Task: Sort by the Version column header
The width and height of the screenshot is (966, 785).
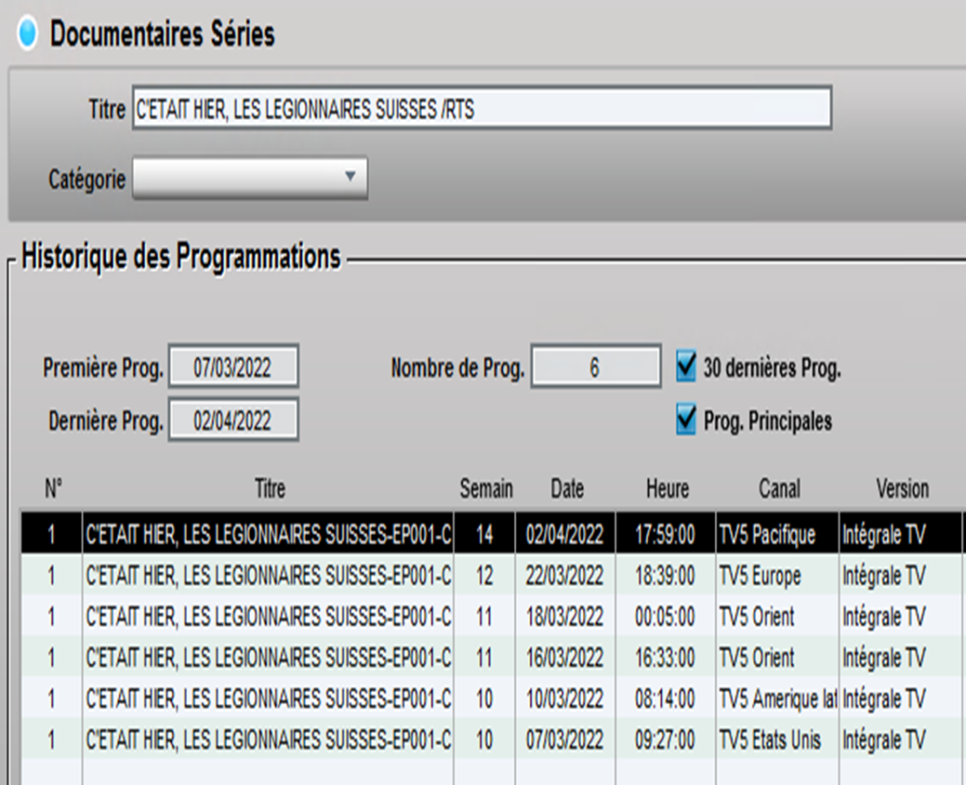Action: pyautogui.click(x=903, y=489)
